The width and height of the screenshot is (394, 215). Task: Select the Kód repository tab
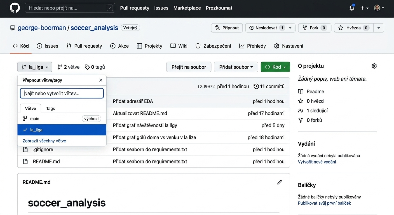(21, 46)
